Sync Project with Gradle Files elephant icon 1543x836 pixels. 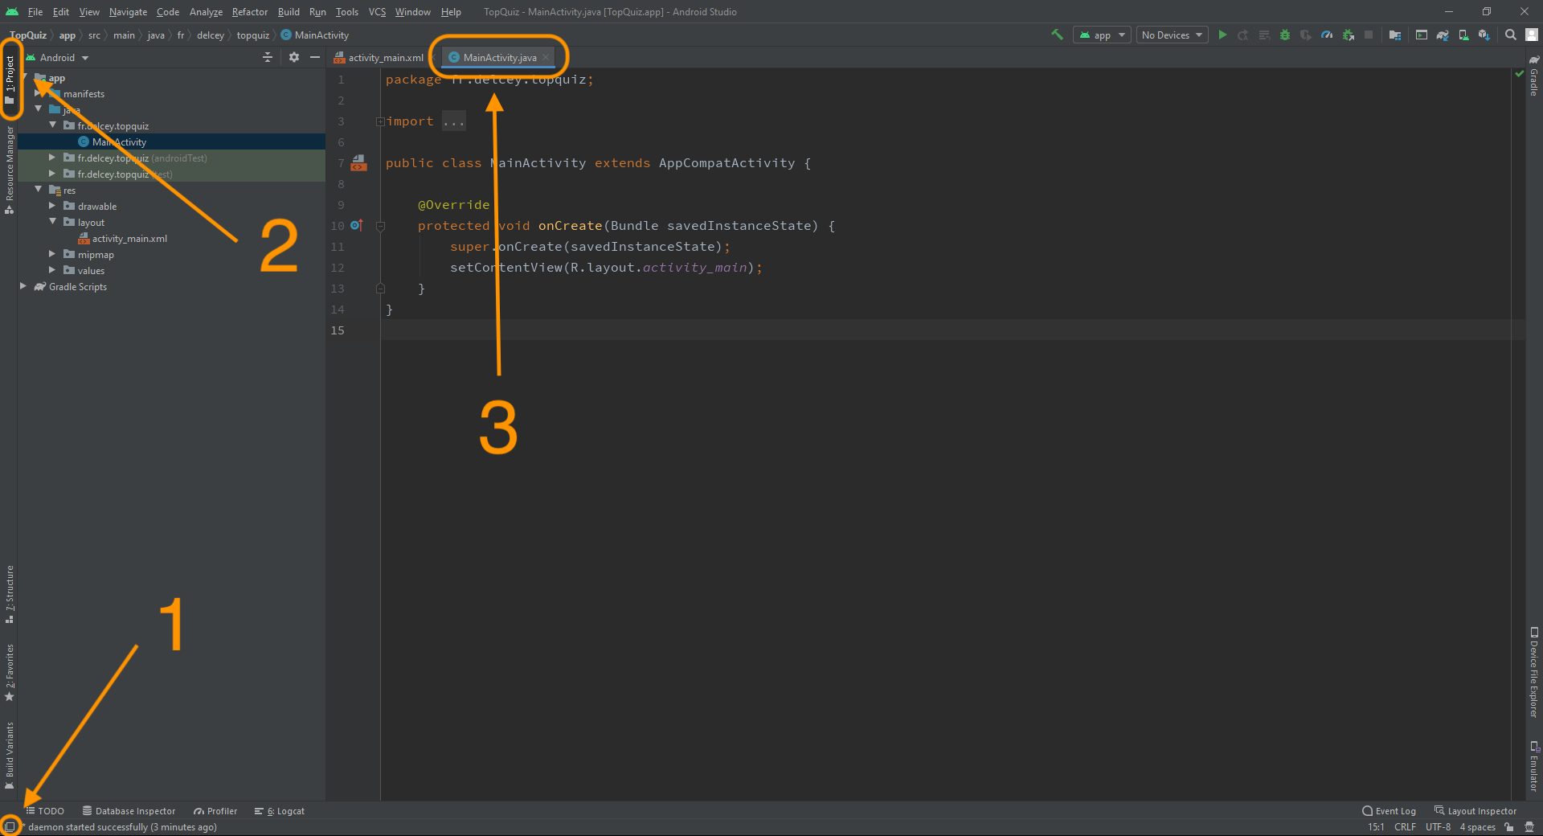click(x=1443, y=35)
